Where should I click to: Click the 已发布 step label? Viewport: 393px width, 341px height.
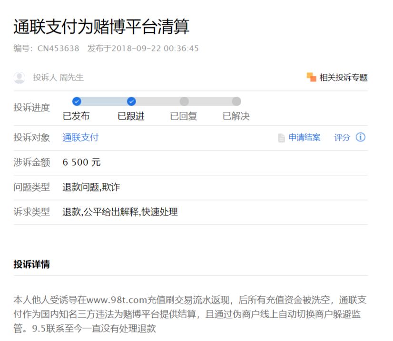pos(76,116)
